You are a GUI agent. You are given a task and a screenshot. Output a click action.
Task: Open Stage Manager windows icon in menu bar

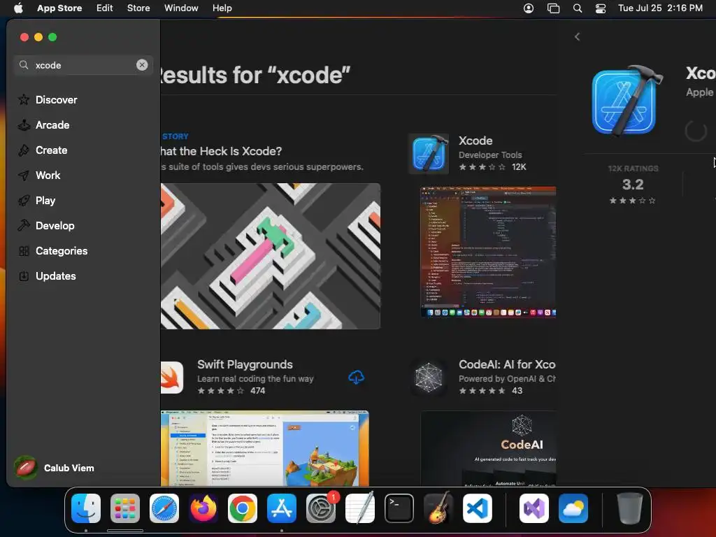pyautogui.click(x=553, y=8)
